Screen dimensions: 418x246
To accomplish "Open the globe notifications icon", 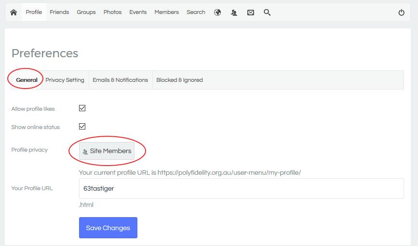I will [217, 12].
